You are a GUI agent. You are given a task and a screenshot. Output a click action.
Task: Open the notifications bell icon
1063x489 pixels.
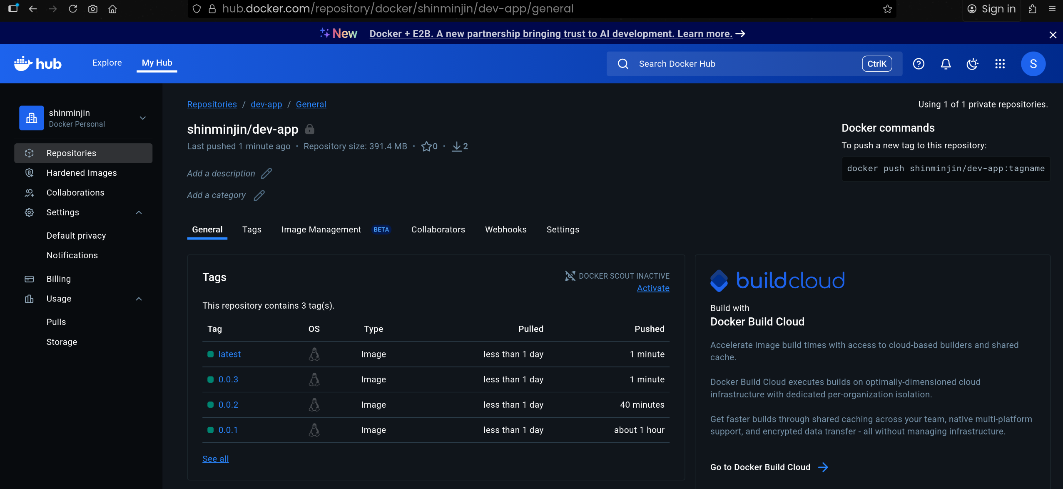pos(946,64)
